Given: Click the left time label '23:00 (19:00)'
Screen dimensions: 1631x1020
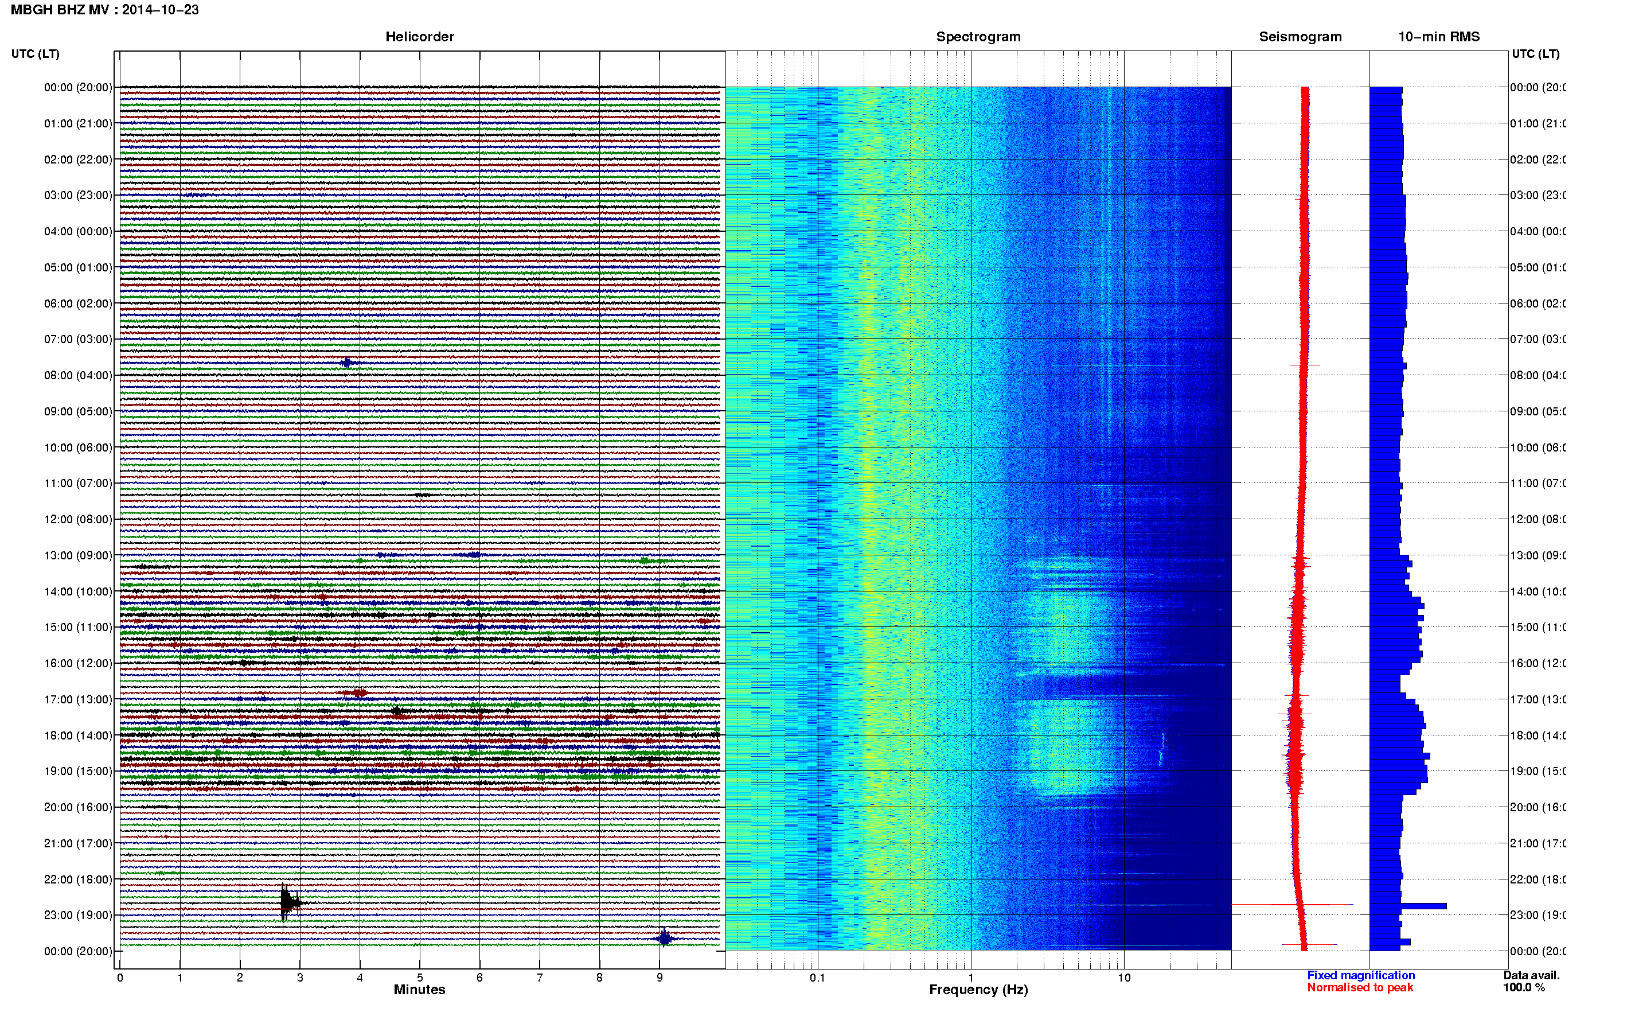Looking at the screenshot, I should [x=78, y=916].
